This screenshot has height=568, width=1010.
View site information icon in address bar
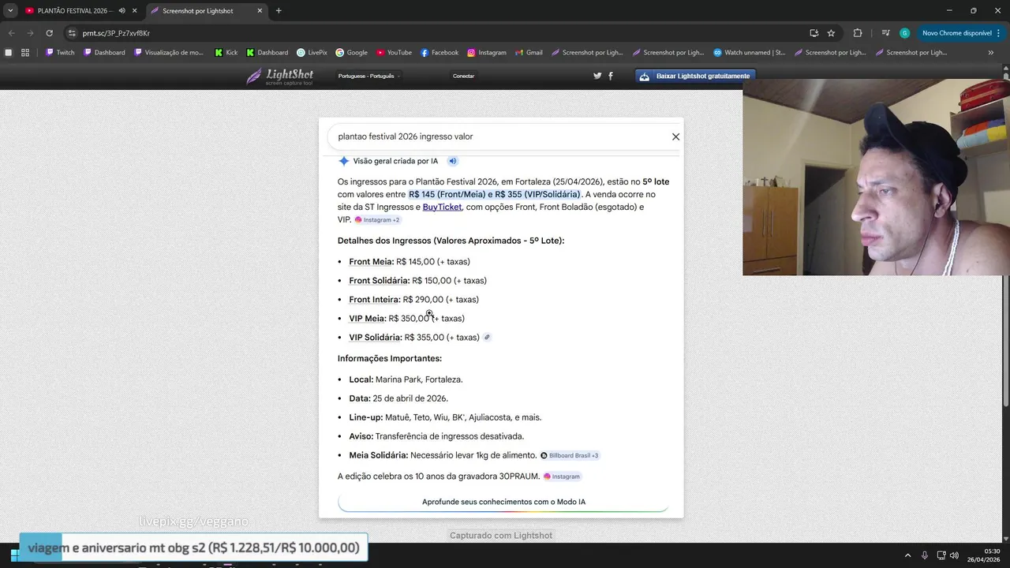[x=72, y=33]
